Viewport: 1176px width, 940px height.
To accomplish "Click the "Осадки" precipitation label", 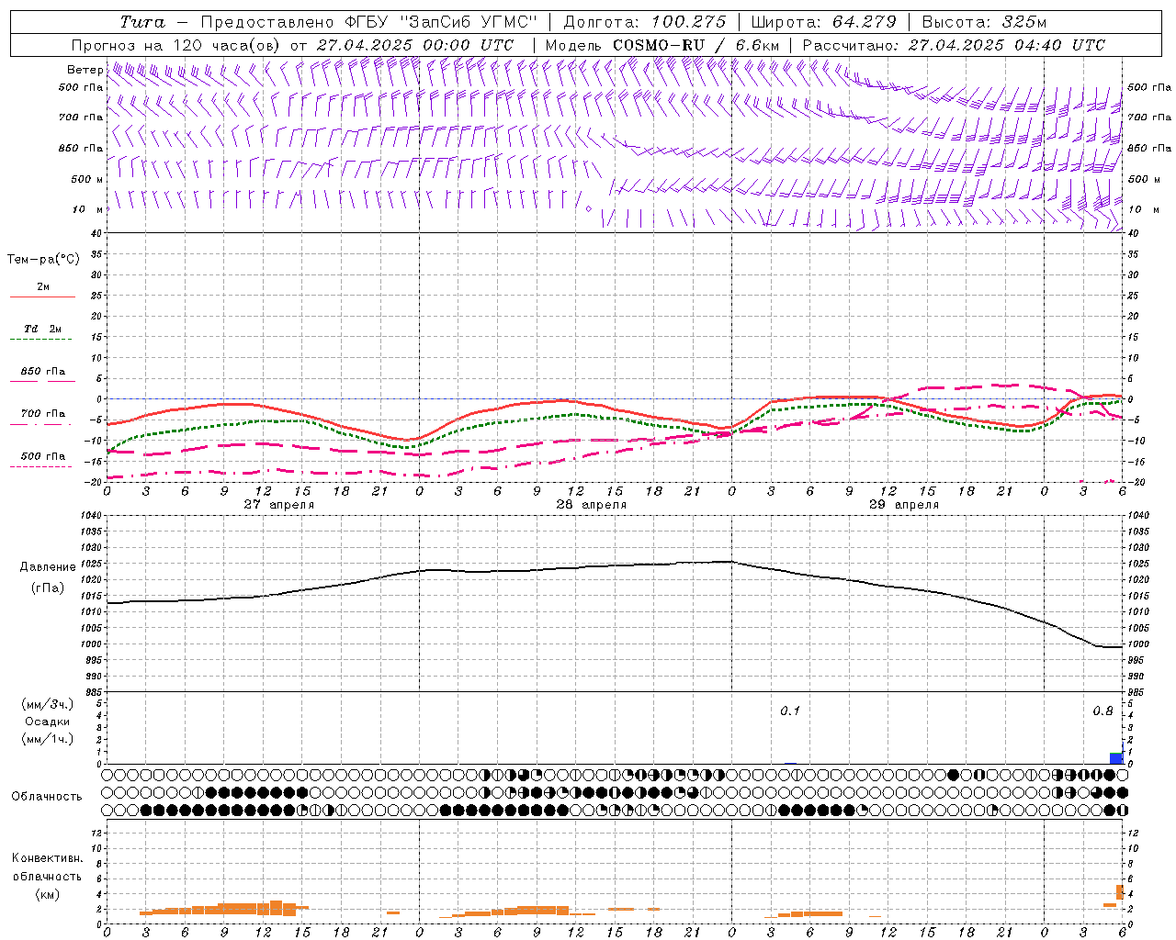I will pyautogui.click(x=48, y=722).
